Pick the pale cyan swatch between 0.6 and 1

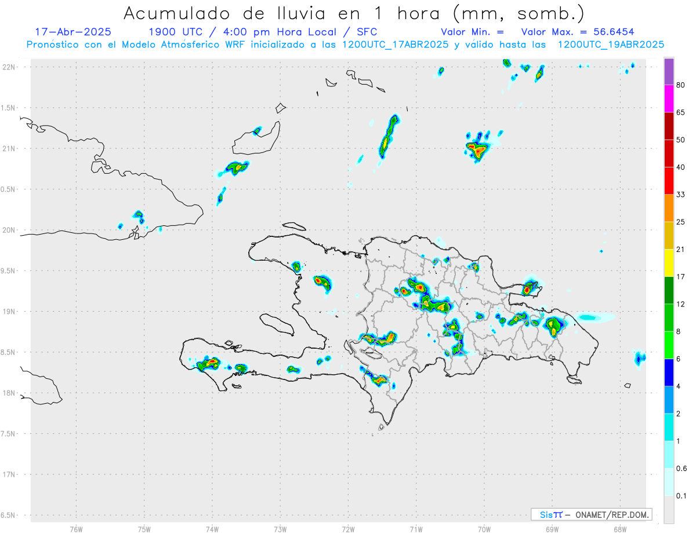669,454
